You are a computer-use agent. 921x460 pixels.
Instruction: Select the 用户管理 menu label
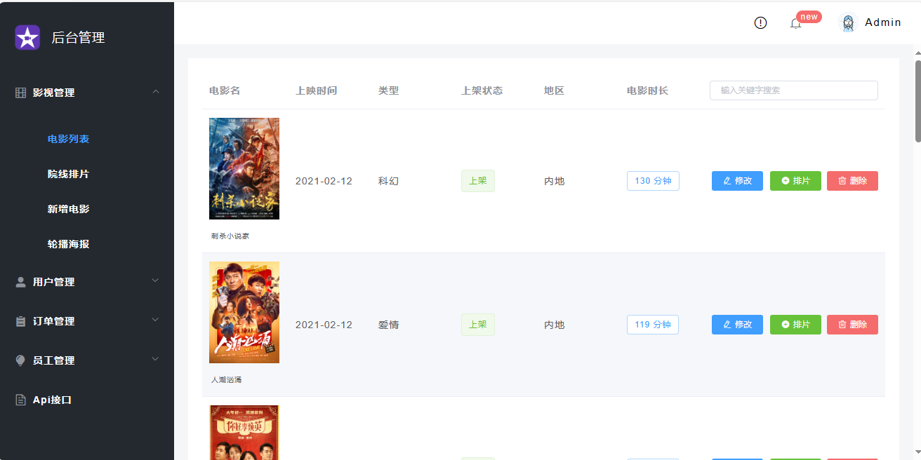click(x=53, y=282)
